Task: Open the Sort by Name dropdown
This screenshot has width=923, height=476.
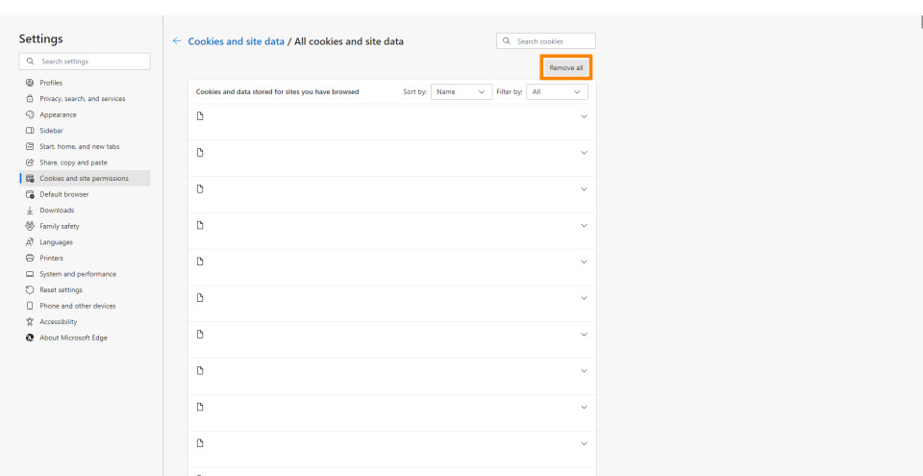Action: (461, 92)
